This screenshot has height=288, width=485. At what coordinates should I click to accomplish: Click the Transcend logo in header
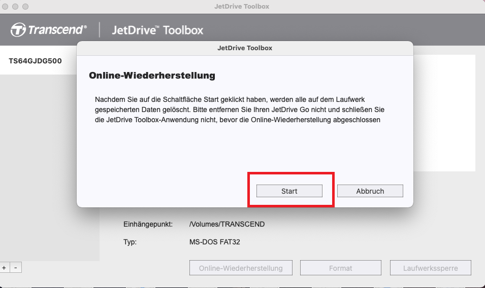(x=49, y=30)
